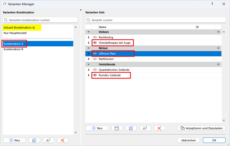
Task: Click Neu button under combinations list
Action: click(x=14, y=140)
